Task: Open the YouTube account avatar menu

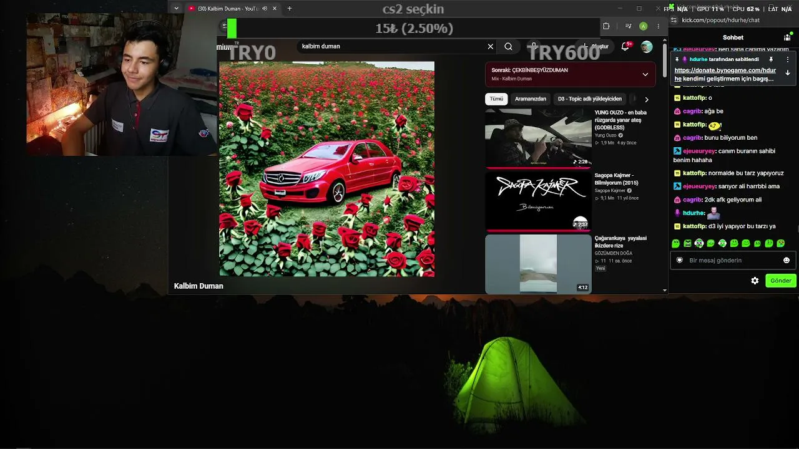Action: coord(647,47)
